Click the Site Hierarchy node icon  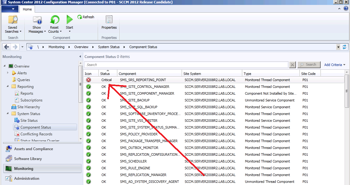[x=14, y=107]
